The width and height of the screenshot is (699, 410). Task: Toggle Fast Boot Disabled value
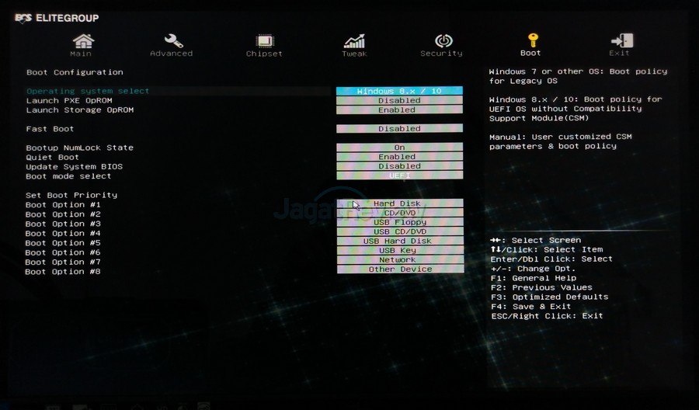pyautogui.click(x=399, y=129)
